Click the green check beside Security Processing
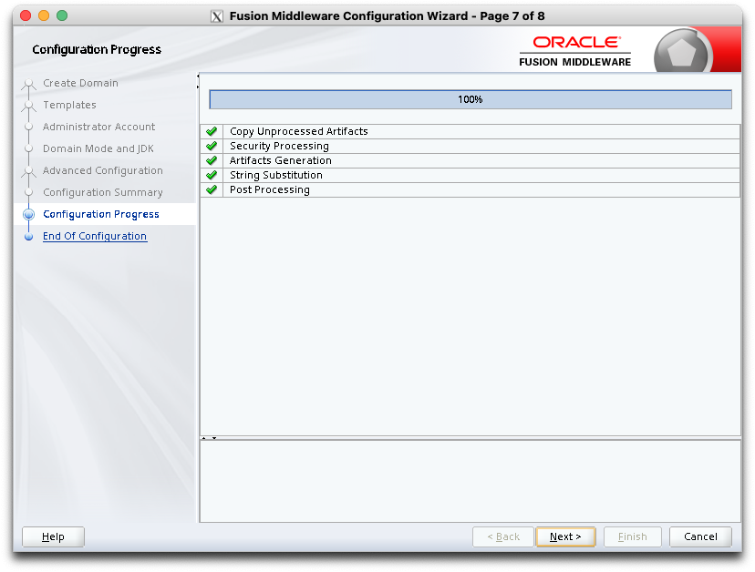The width and height of the screenshot is (755, 572). click(x=212, y=146)
